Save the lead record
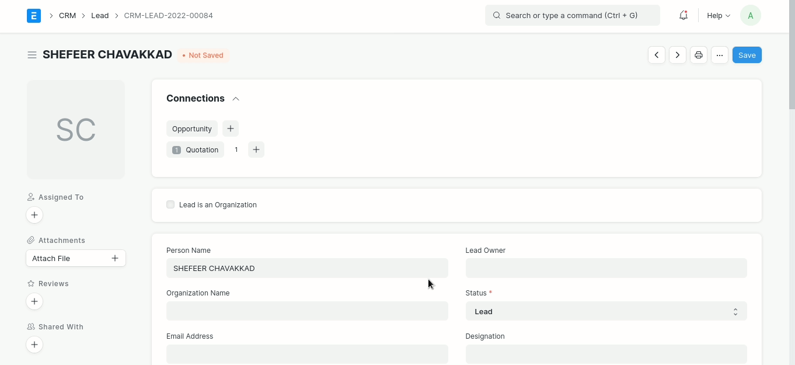Viewport: 795px width, 365px height. [x=747, y=55]
